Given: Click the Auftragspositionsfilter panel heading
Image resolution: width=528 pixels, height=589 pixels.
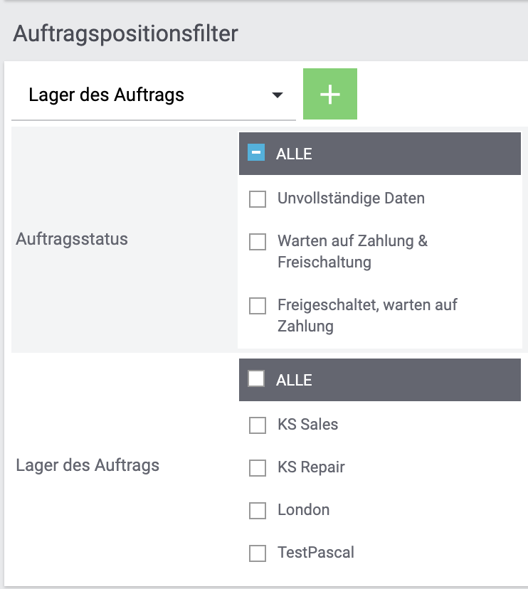Looking at the screenshot, I should 125,33.
